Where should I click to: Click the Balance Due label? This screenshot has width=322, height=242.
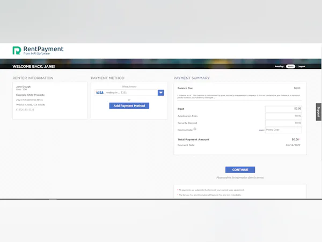(185, 88)
